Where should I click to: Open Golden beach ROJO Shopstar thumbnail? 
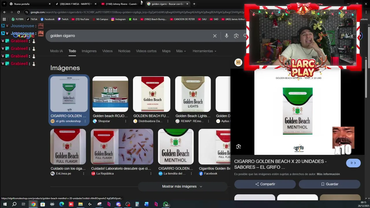coord(110,94)
